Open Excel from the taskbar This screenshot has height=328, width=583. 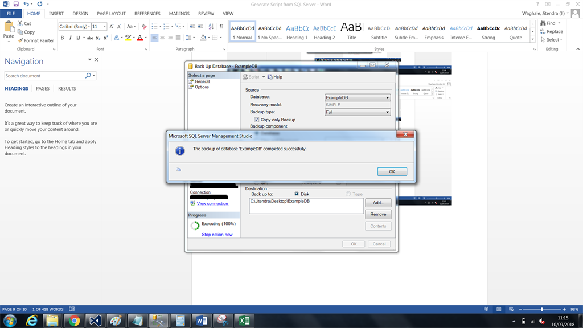(x=244, y=321)
